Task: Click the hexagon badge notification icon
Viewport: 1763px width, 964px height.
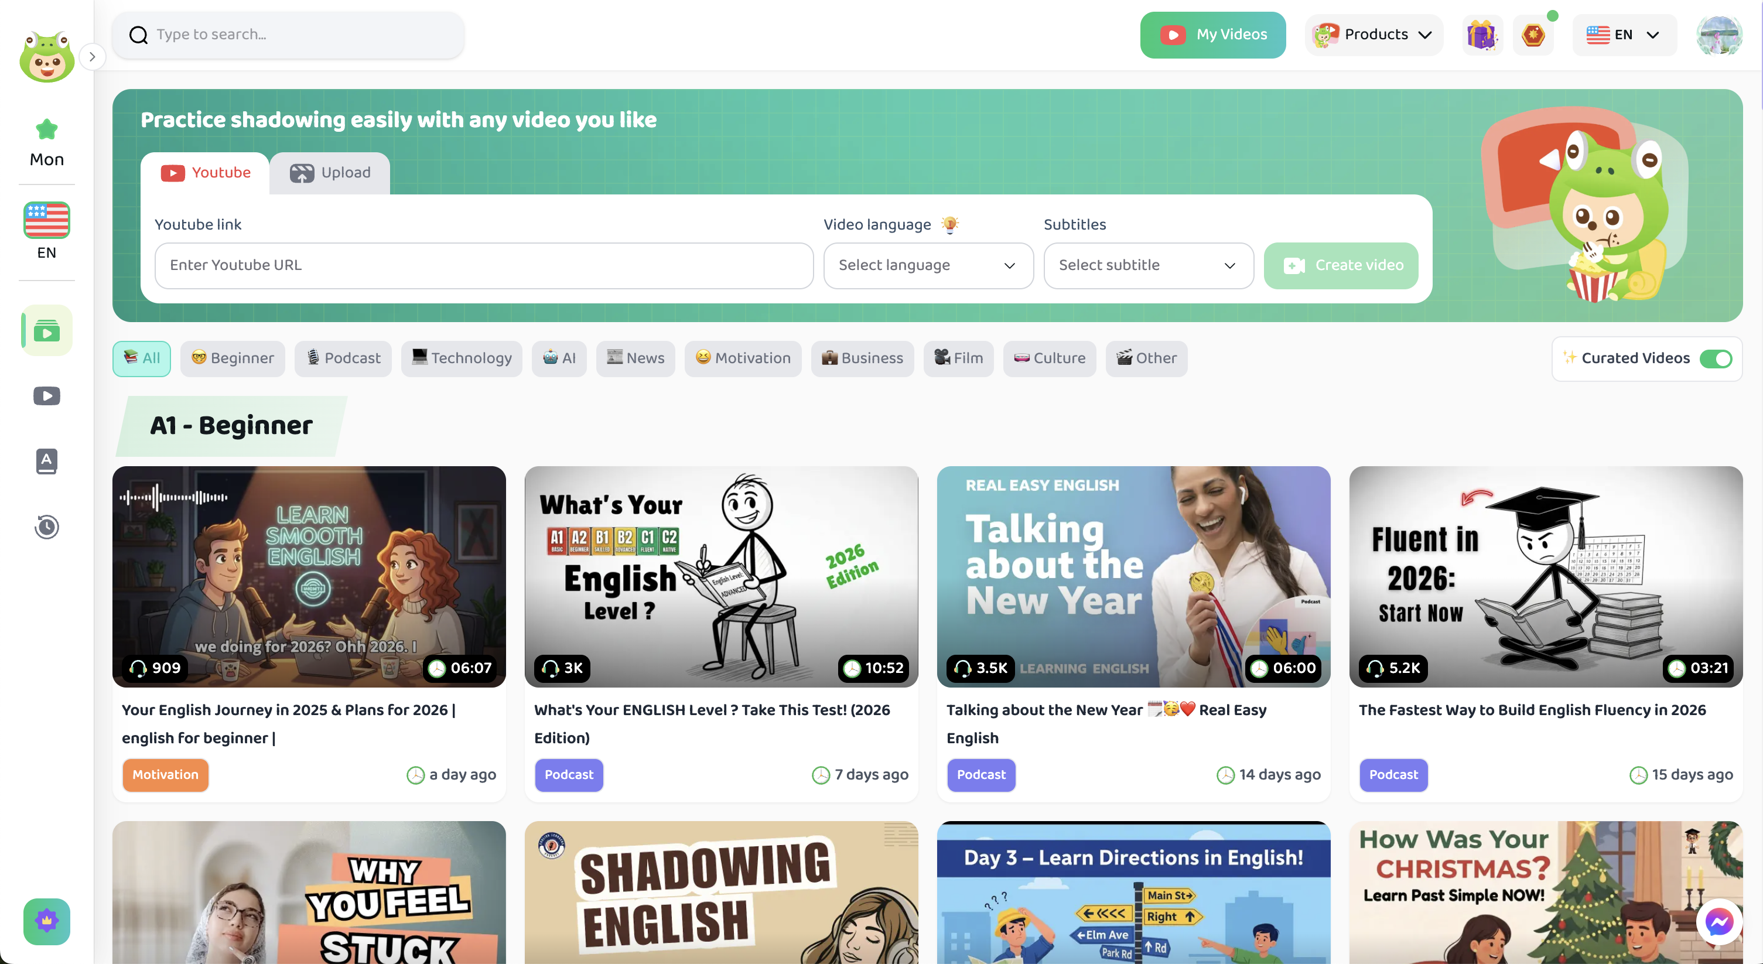Action: pyautogui.click(x=1533, y=35)
